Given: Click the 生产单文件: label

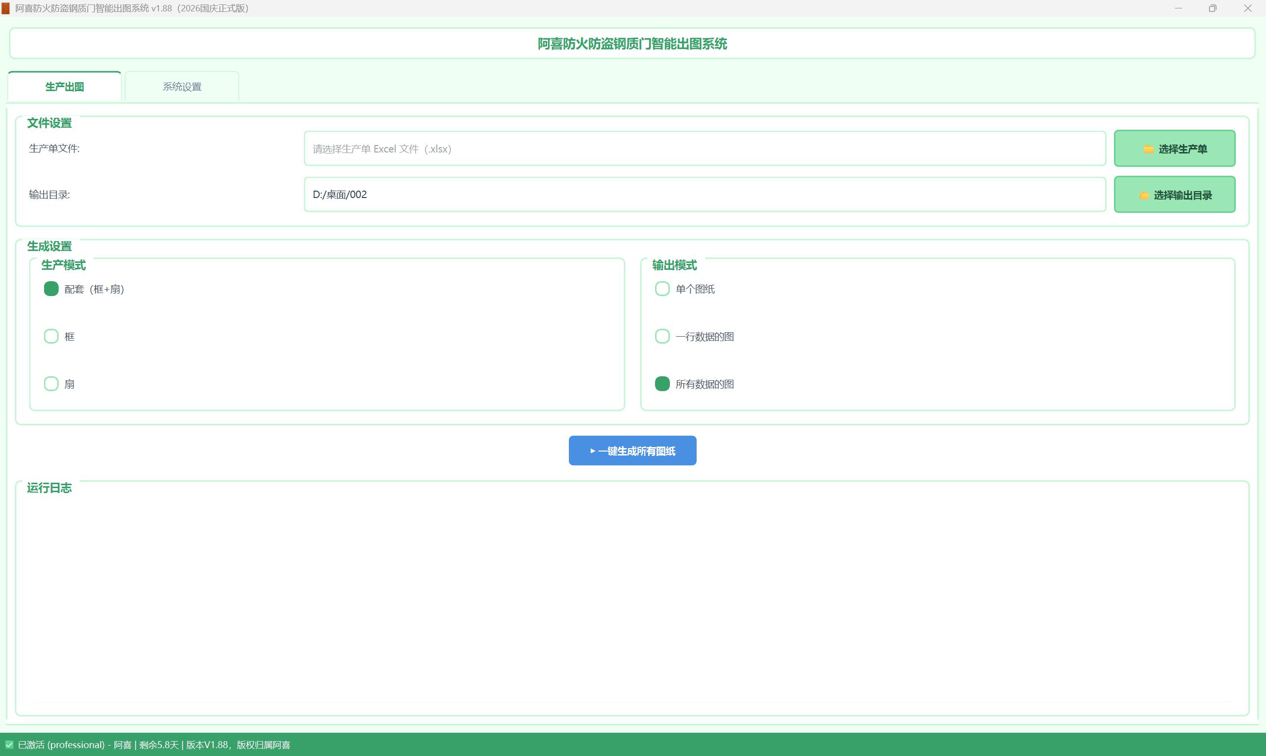Looking at the screenshot, I should (x=54, y=149).
